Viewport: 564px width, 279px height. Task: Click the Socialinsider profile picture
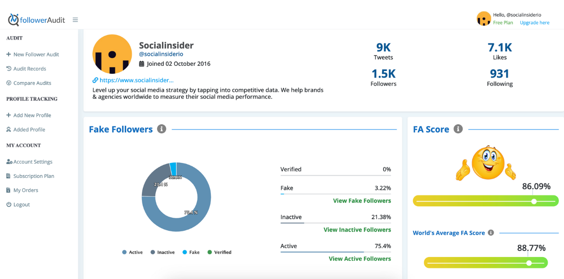pos(112,54)
